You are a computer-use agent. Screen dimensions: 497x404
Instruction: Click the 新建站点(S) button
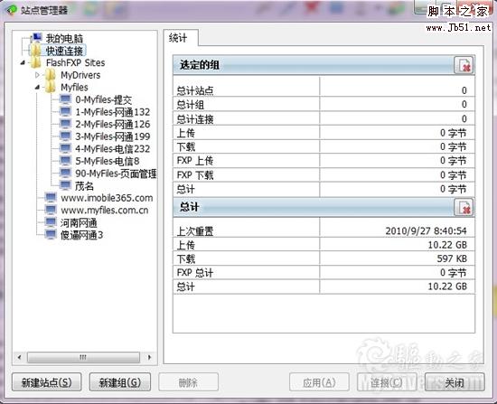(47, 382)
